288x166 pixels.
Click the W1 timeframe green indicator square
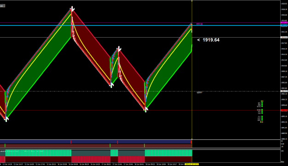[x=262, y=118]
